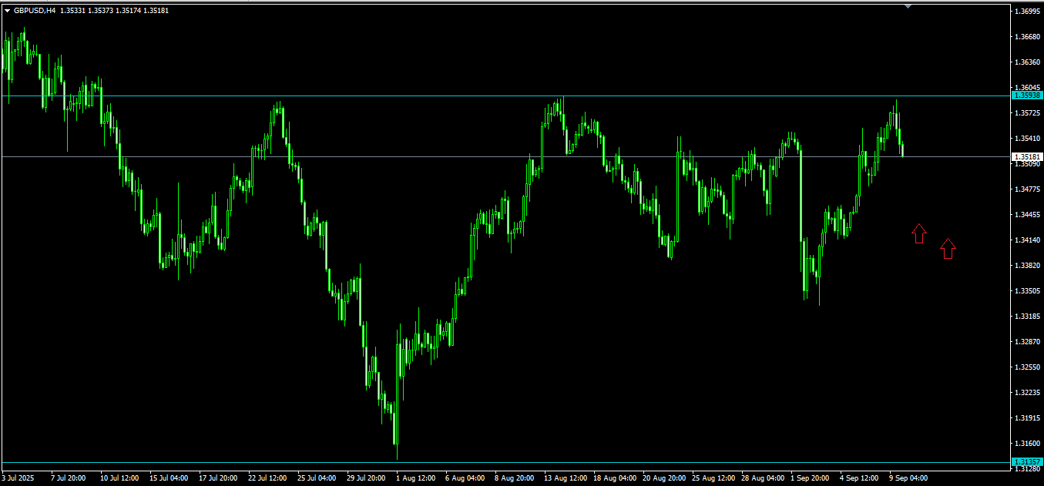The image size is (1044, 486).
Task: Click the 1.31915 price scale label
Action: (x=1027, y=418)
